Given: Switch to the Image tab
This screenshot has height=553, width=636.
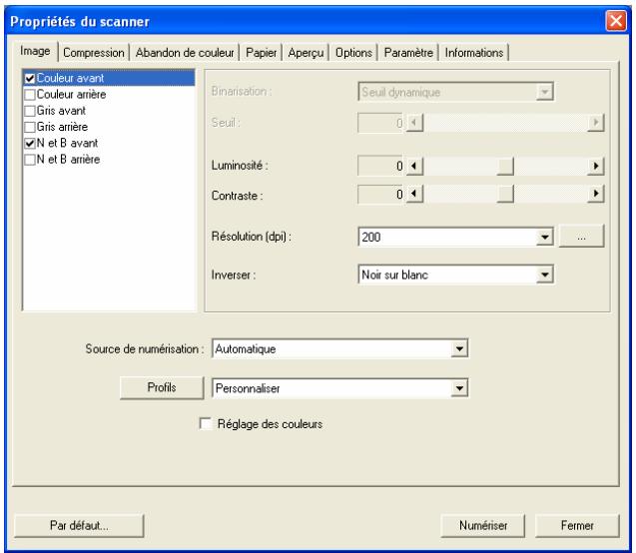Looking at the screenshot, I should [x=35, y=52].
